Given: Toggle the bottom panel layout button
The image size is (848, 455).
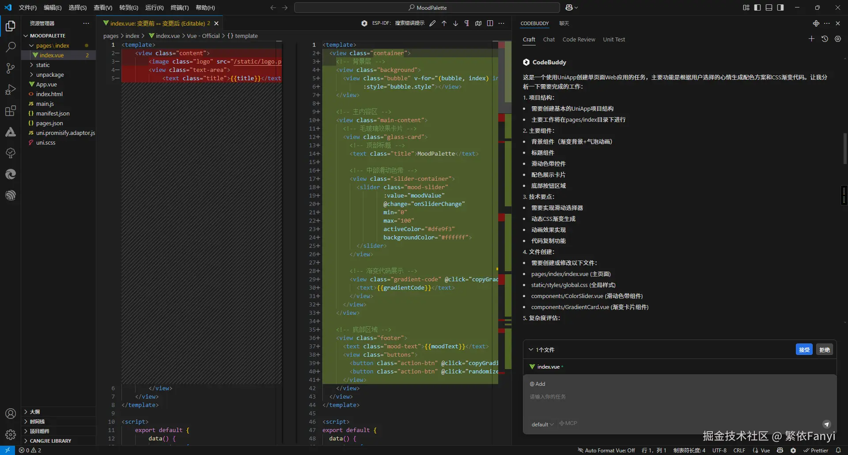Looking at the screenshot, I should (769, 7).
